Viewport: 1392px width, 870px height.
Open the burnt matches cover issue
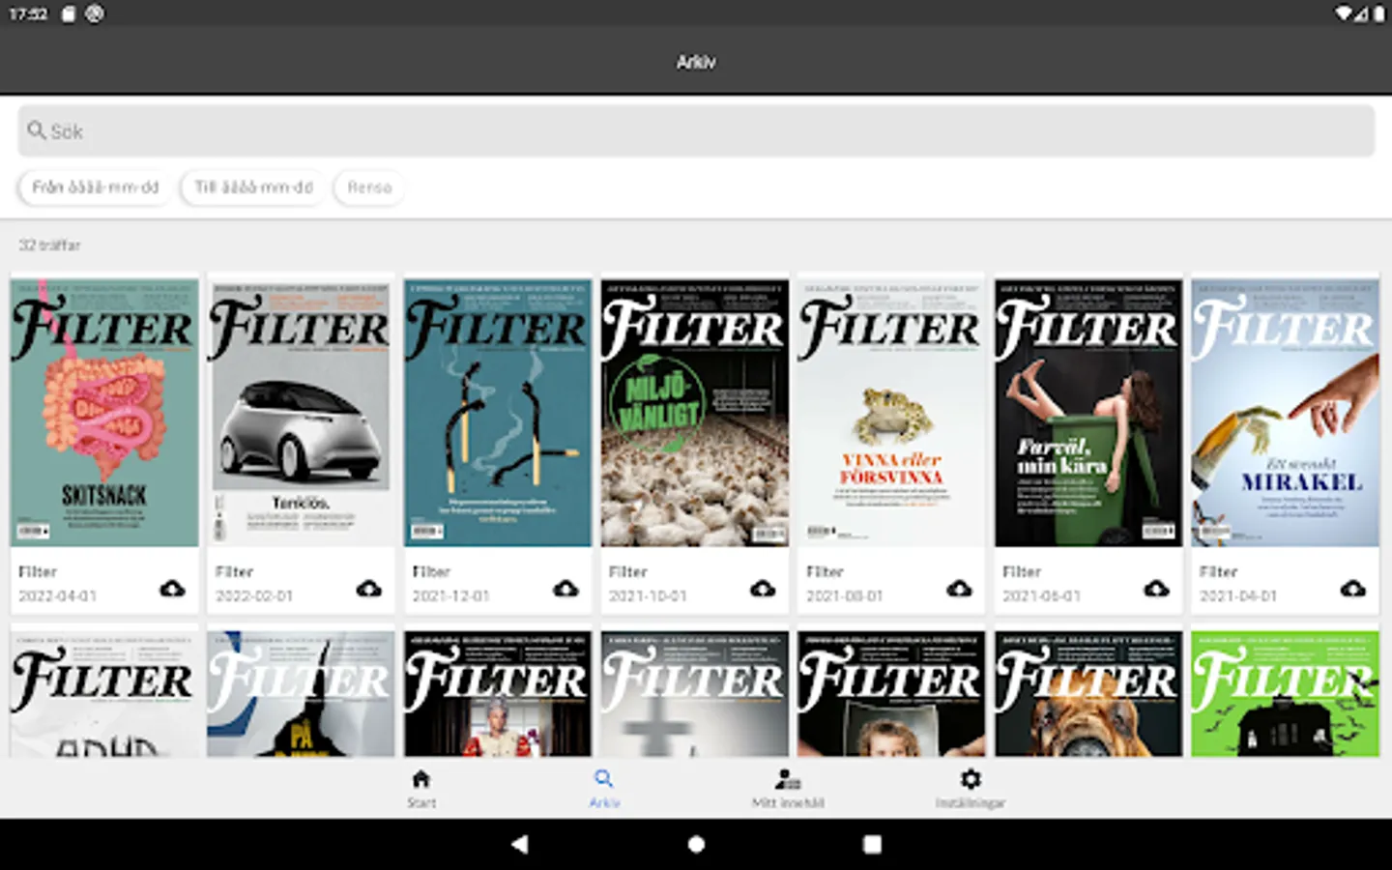[x=498, y=413]
